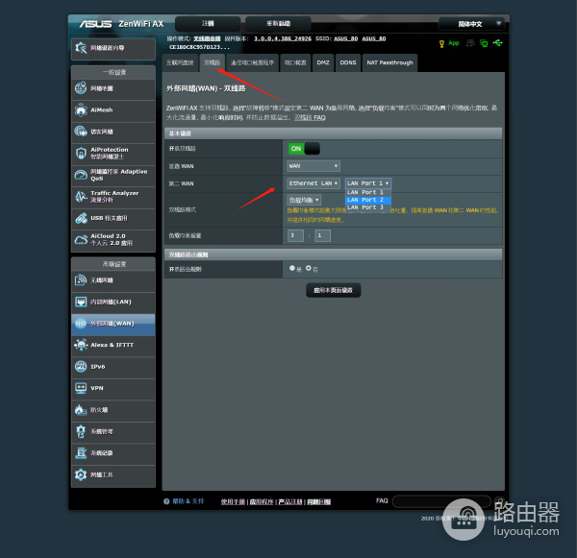Open the product registration footer link
Image resolution: width=577 pixels, height=558 pixels.
[290, 501]
